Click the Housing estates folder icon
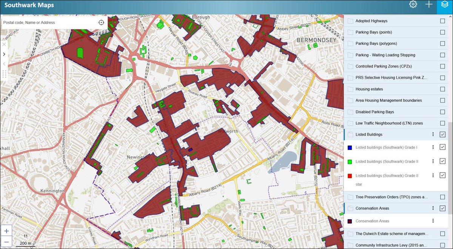 350,89
